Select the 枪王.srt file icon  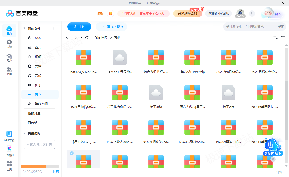[x=229, y=93]
